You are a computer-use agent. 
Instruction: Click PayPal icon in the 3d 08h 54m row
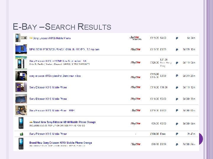(x=177, y=124)
